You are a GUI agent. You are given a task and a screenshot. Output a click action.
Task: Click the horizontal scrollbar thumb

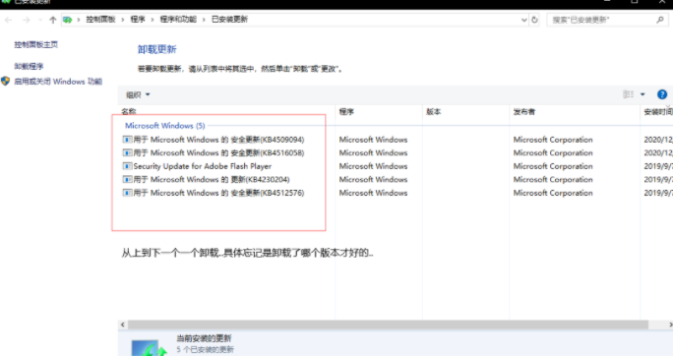388,325
